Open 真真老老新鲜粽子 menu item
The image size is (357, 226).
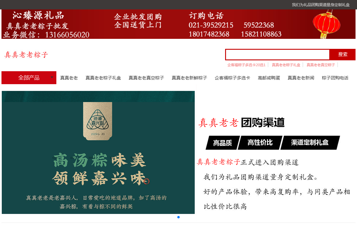pos(189,78)
